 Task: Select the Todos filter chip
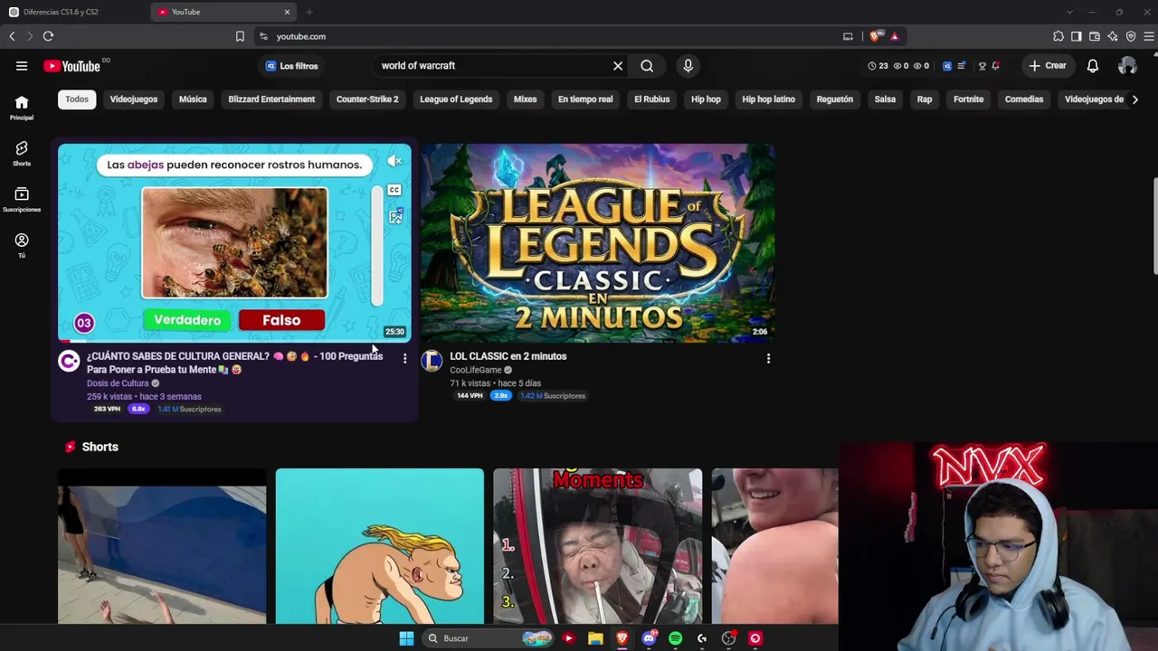[77, 99]
